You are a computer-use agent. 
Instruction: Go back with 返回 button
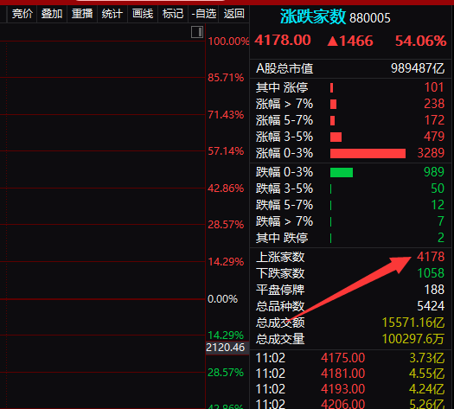234,14
